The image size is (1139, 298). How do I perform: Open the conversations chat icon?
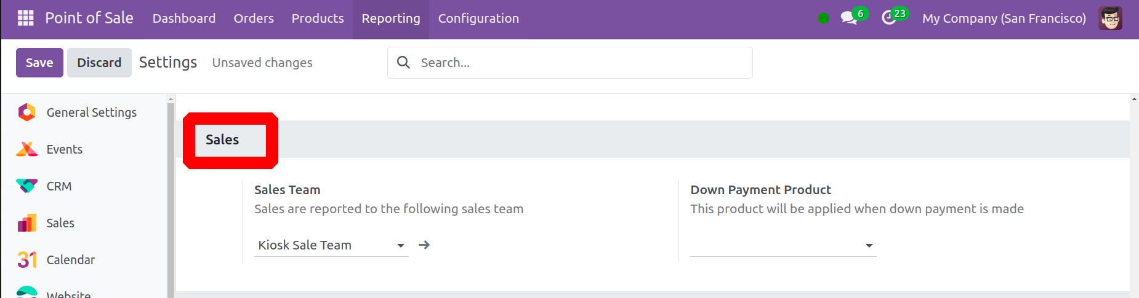click(x=849, y=18)
